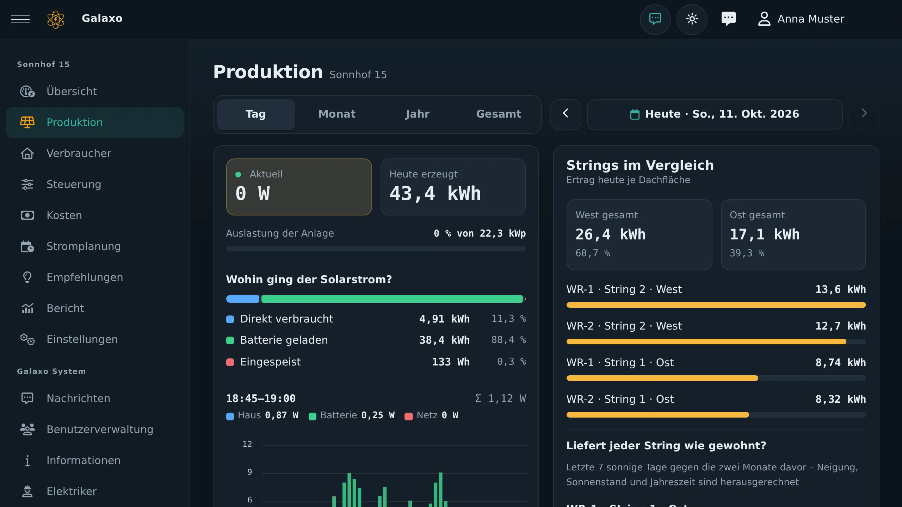
Task: Click the Batterie geladen green swatch
Action: click(230, 340)
